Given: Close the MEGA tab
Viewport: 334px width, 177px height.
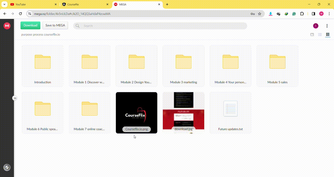Looking at the screenshot, I should click(159, 4).
